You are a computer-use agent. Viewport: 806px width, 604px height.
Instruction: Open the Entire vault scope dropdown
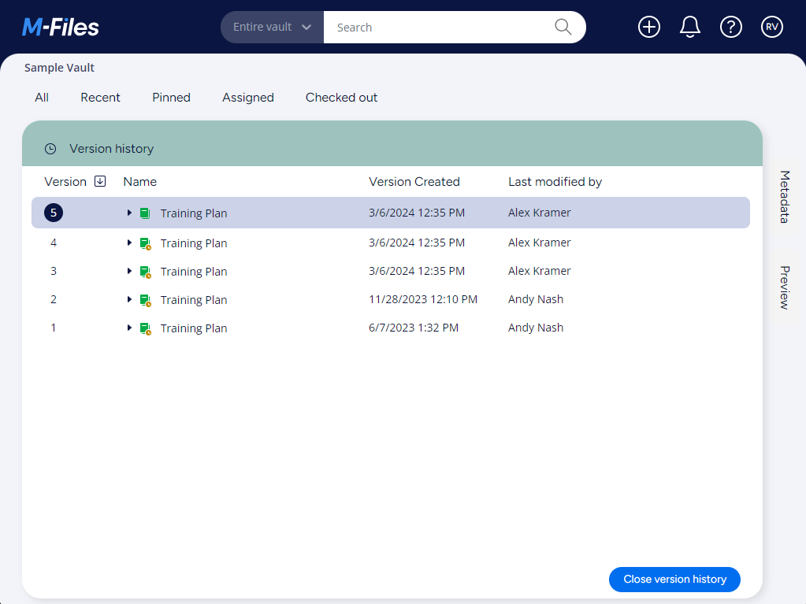[272, 27]
